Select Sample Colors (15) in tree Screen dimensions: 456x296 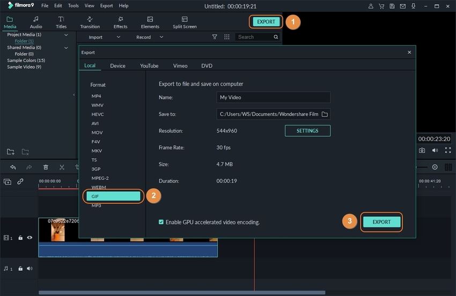pos(26,61)
